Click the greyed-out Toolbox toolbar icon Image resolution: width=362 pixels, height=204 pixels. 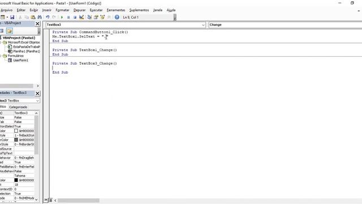click(109, 18)
